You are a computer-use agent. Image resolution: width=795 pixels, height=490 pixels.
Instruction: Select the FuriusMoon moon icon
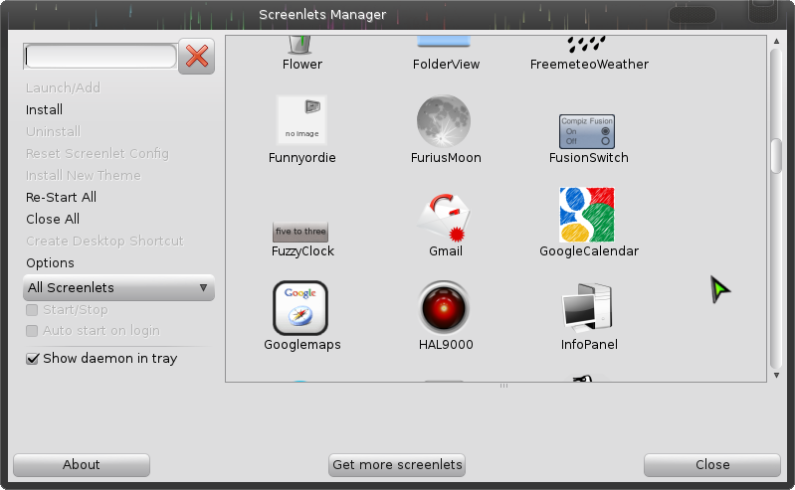click(443, 120)
